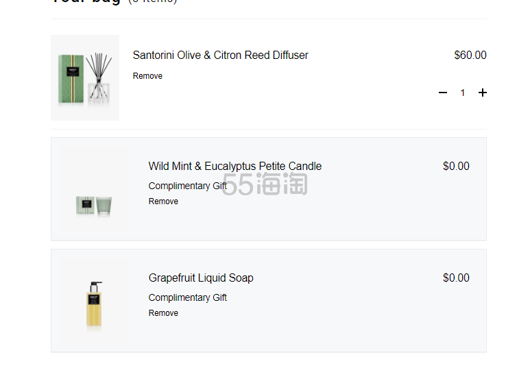This screenshot has width=530, height=368.
Task: Remove Grapefruit Liquid Soap gift
Action: click(x=163, y=313)
